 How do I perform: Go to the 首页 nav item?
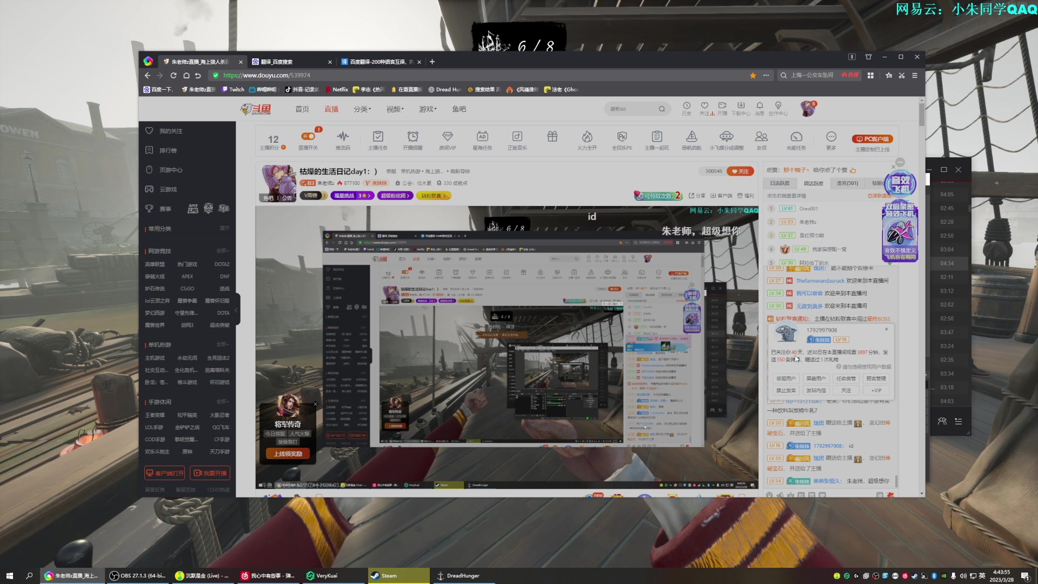[x=302, y=109]
